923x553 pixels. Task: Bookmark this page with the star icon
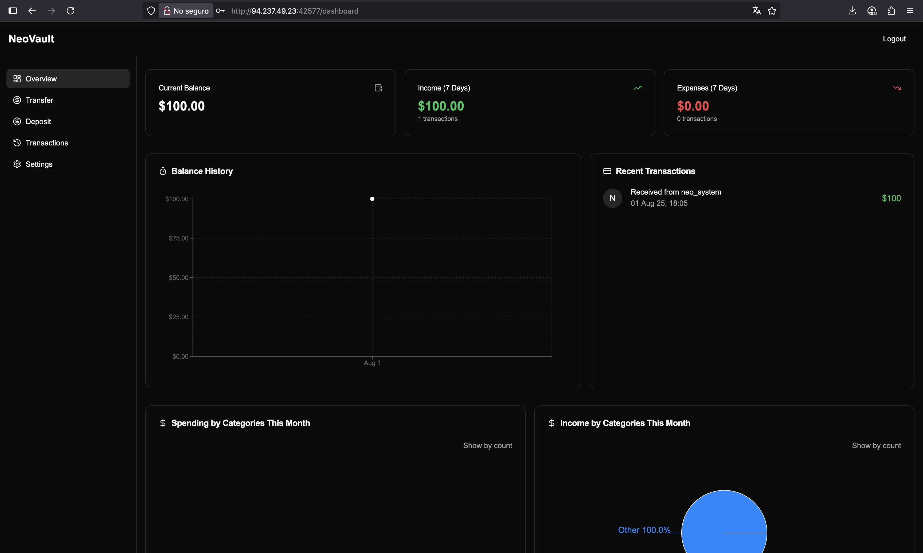[x=772, y=11]
